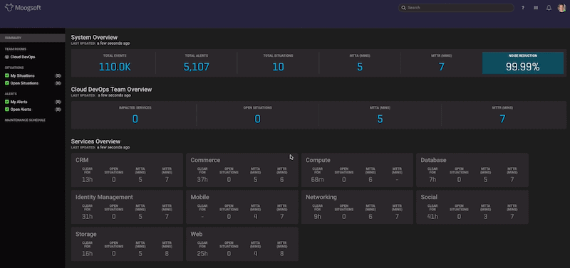Toggle the Open Alerts checkbox
Viewport: 570px width, 268px height.
click(7, 109)
